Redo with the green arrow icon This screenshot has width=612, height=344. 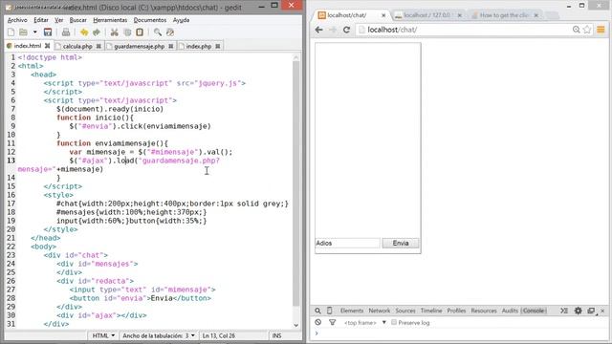click(x=97, y=32)
